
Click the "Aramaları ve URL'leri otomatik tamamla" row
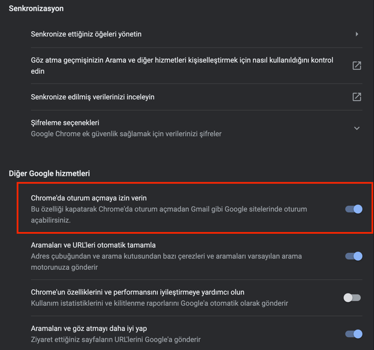(182, 256)
